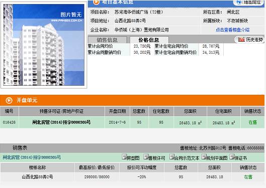Viewport: 266px width, 188px height.
Task: Open the 房型图 link
Action: (133, 158)
